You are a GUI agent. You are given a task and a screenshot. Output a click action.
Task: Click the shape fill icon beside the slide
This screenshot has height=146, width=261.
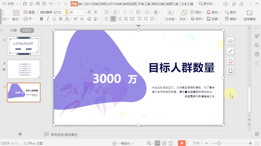(230, 61)
